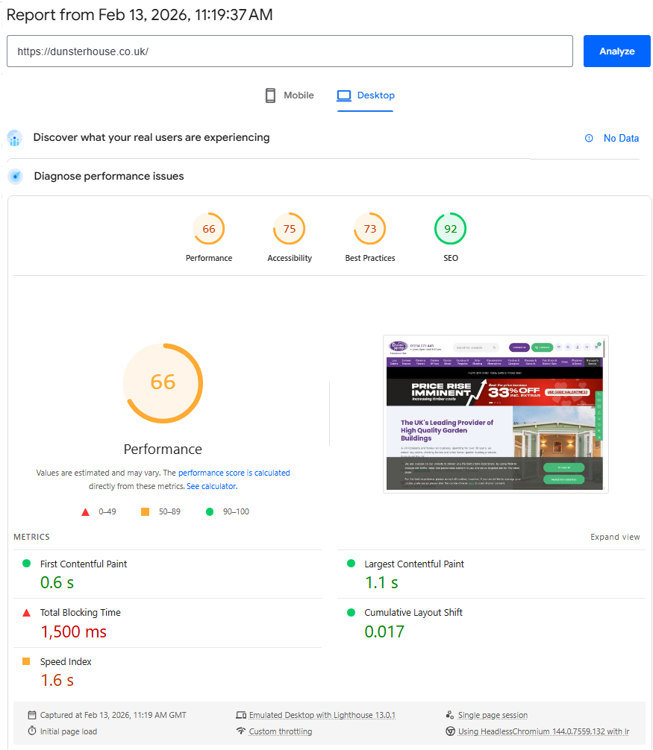Click the red triangle beside Total Blocking Time
The height and width of the screenshot is (750, 653).
26,612
